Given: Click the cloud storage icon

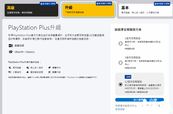Looking at the screenshot, I should 28,72.
